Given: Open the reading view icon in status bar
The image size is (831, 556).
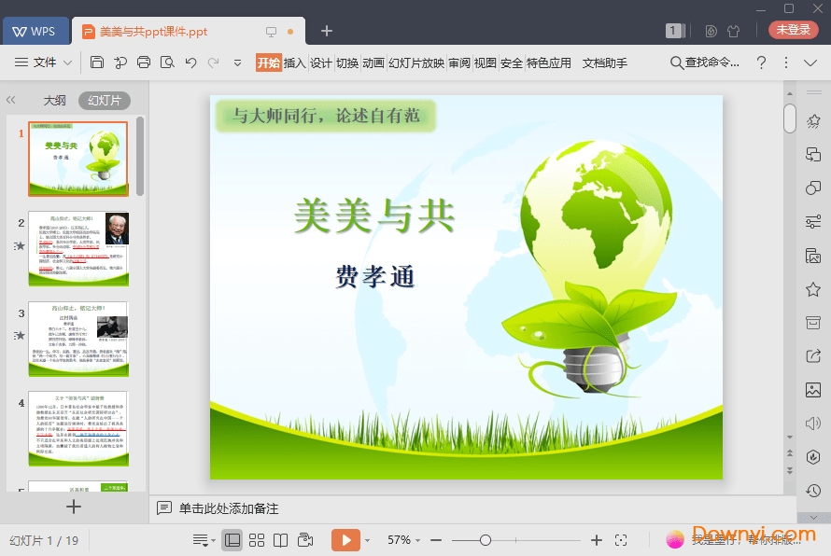Looking at the screenshot, I should (x=281, y=539).
